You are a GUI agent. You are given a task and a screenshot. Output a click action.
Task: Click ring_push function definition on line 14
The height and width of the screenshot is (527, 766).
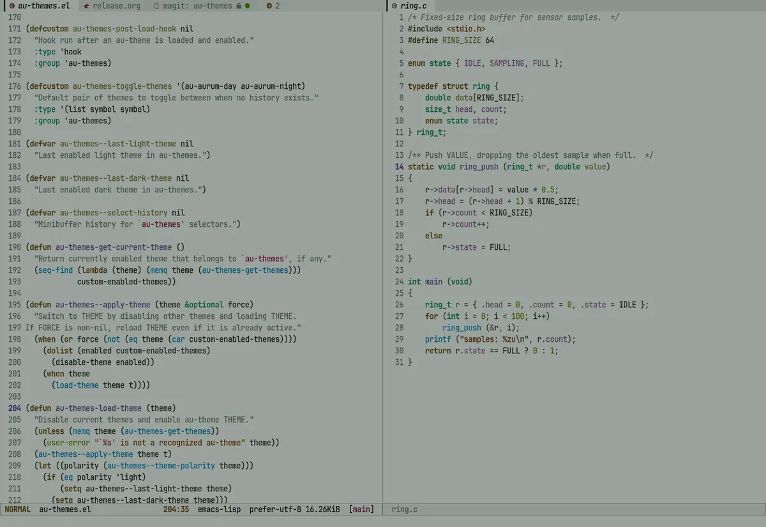509,167
